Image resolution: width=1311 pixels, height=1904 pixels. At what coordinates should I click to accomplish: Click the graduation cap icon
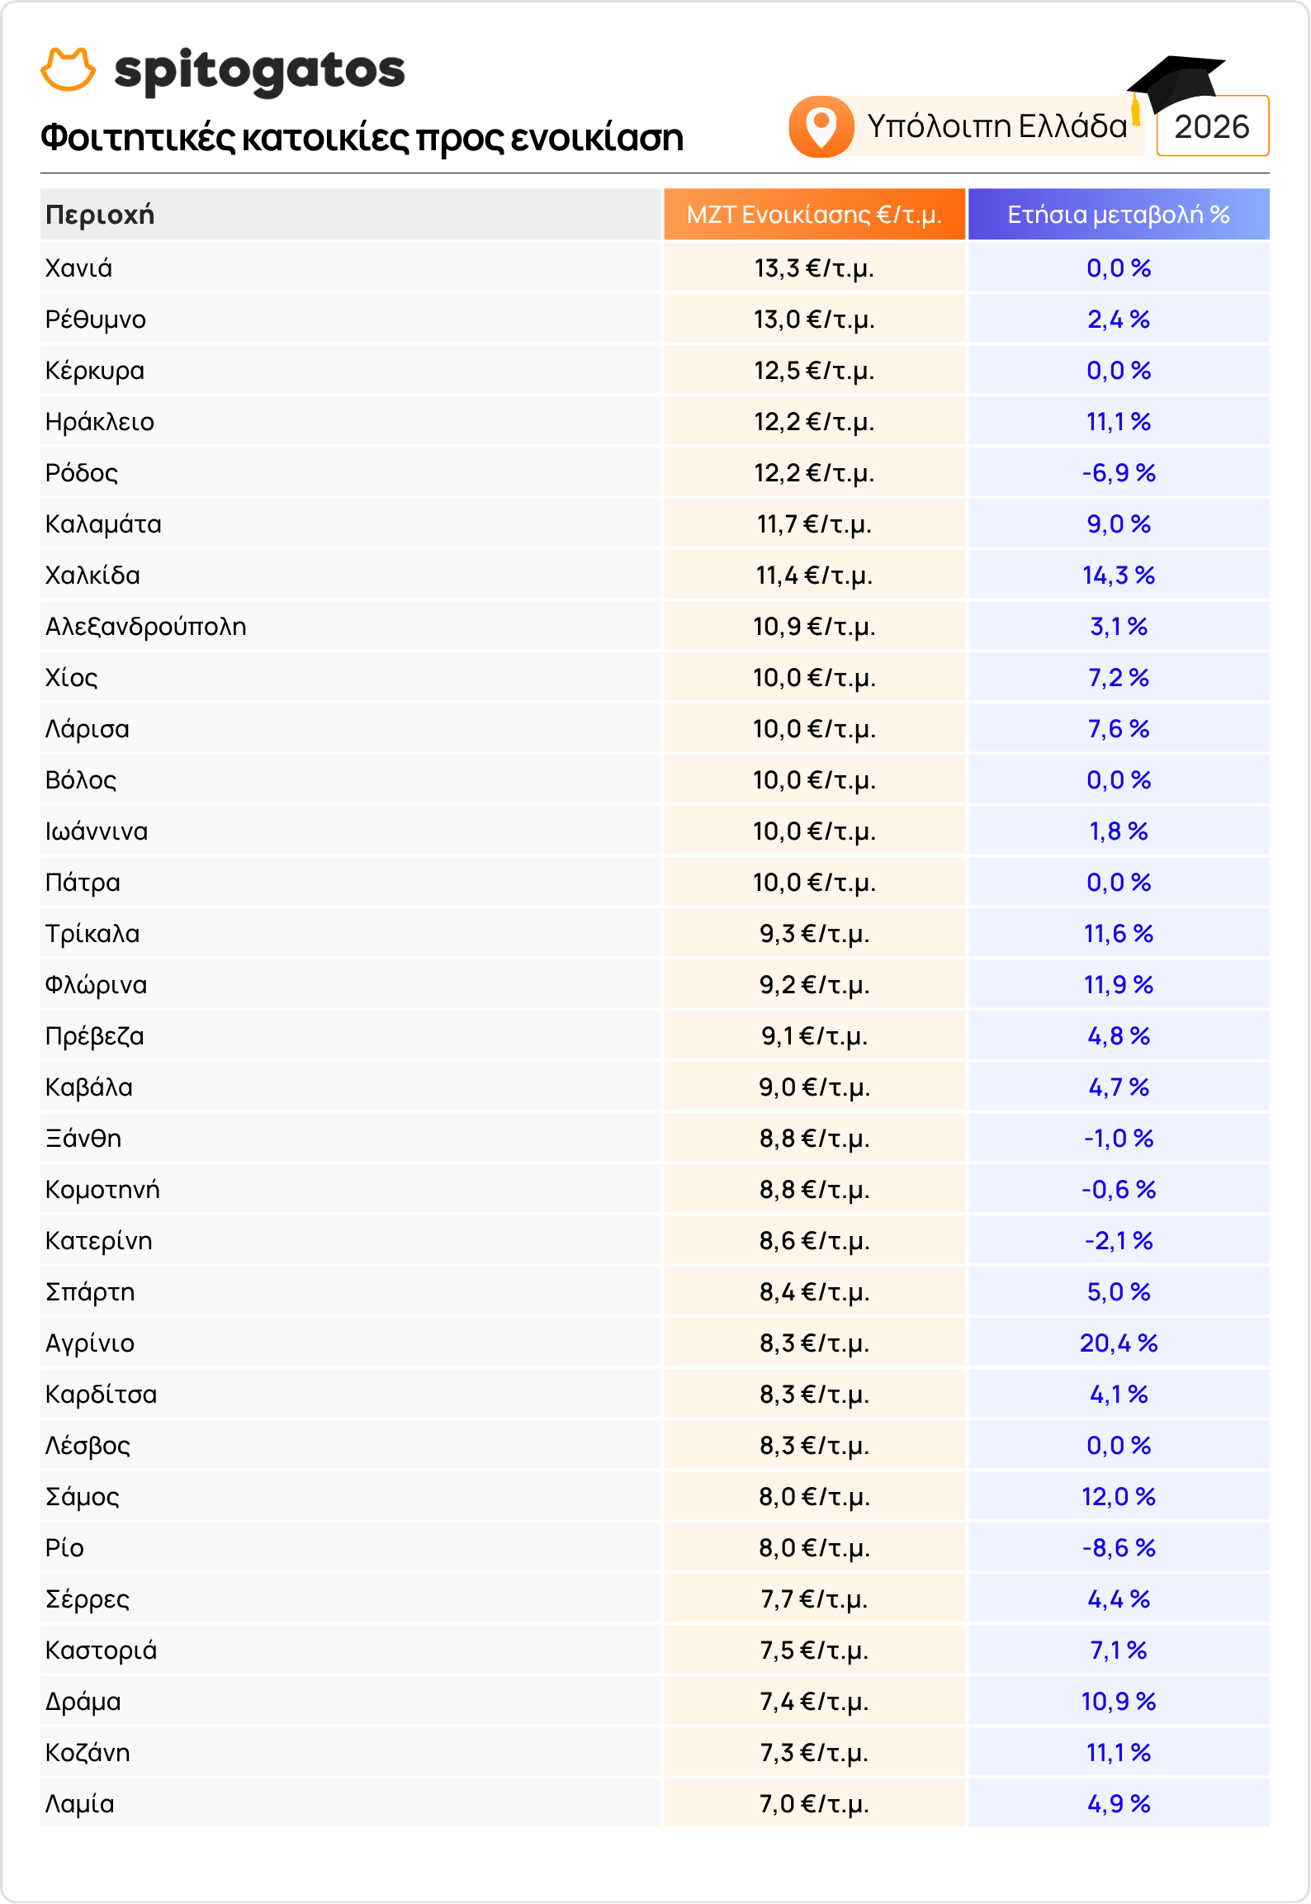[1176, 85]
